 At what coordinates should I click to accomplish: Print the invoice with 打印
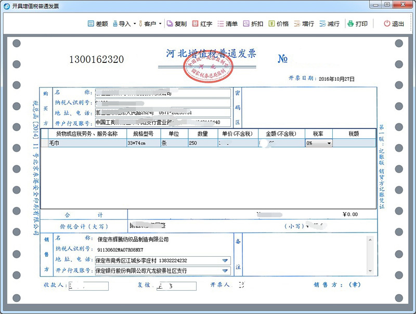click(357, 23)
